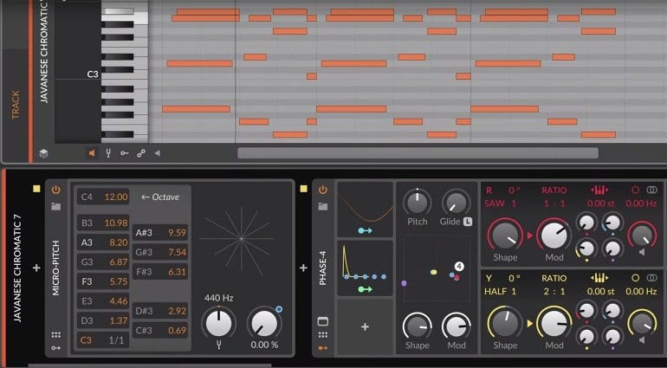
Task: Toggle audition speaker icon in piano roll
Action: [x=91, y=153]
